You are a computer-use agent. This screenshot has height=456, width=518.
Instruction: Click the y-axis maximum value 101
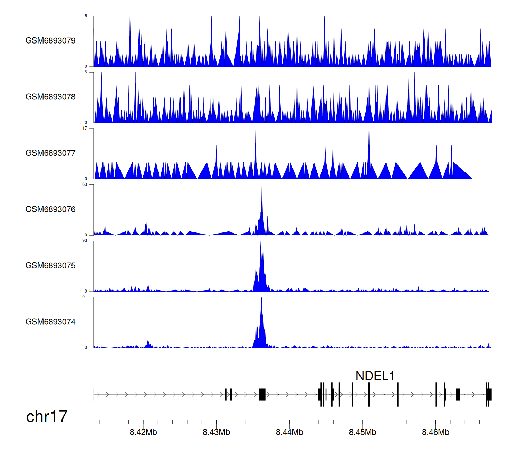(x=83, y=297)
